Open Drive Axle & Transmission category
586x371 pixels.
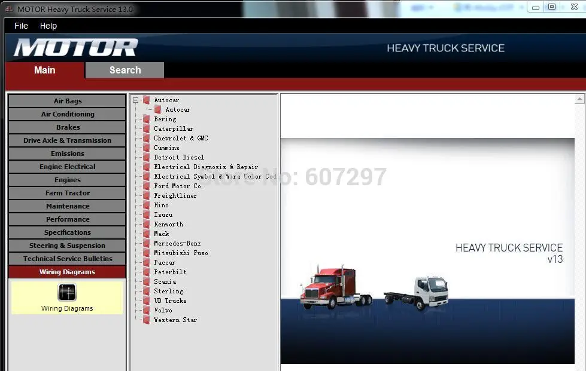click(x=67, y=140)
